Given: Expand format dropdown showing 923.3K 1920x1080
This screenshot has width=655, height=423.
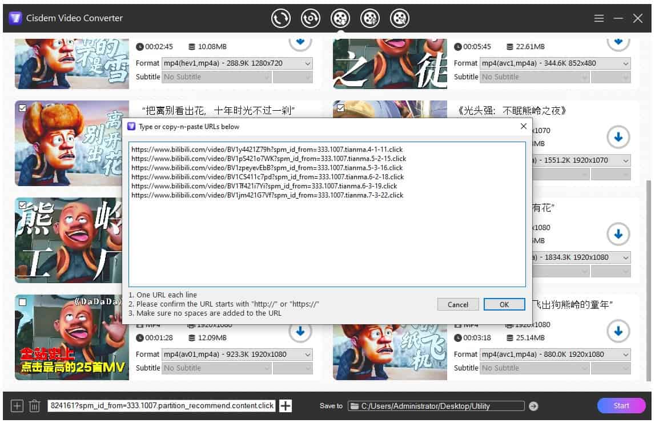Looking at the screenshot, I should [x=237, y=354].
